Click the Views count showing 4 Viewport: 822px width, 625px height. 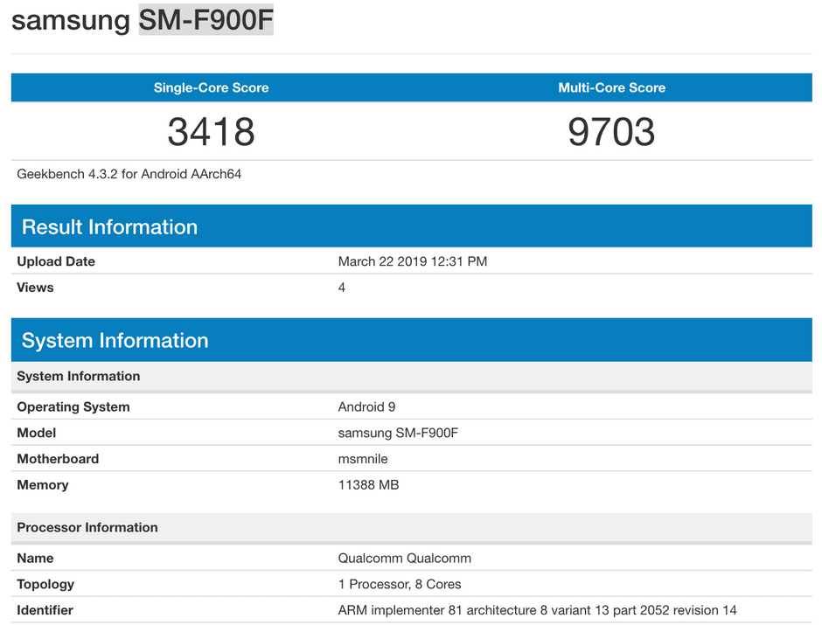341,287
